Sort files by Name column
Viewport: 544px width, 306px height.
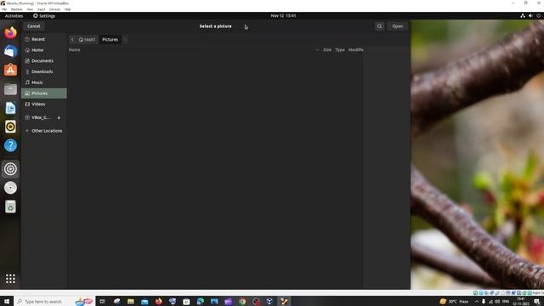[75, 49]
